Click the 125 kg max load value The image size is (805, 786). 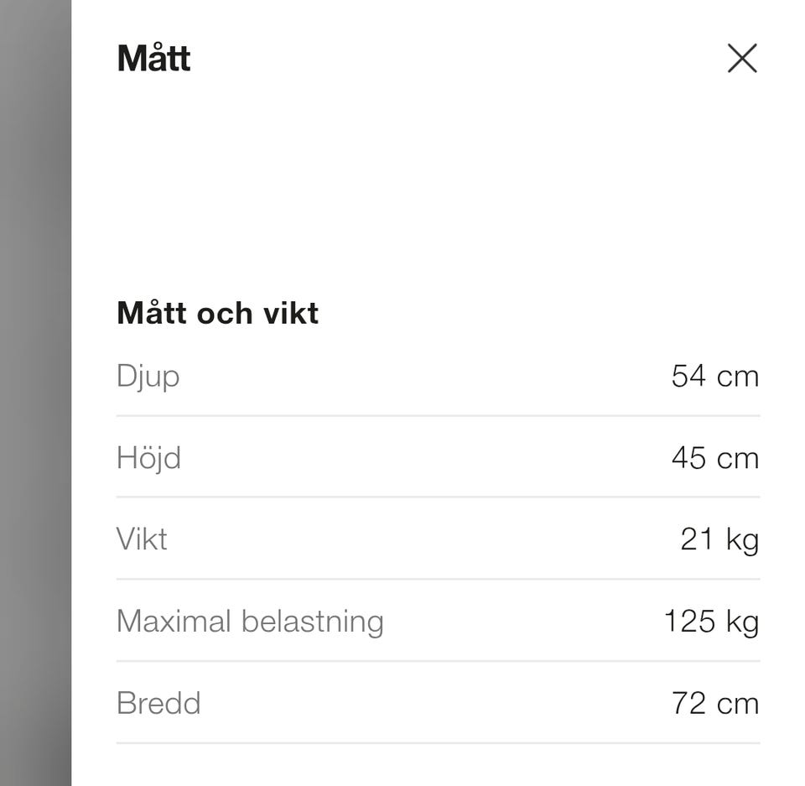[x=711, y=622]
